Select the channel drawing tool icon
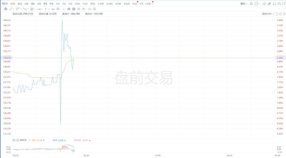Viewport: 286px width, 158px height. tap(18, 9)
